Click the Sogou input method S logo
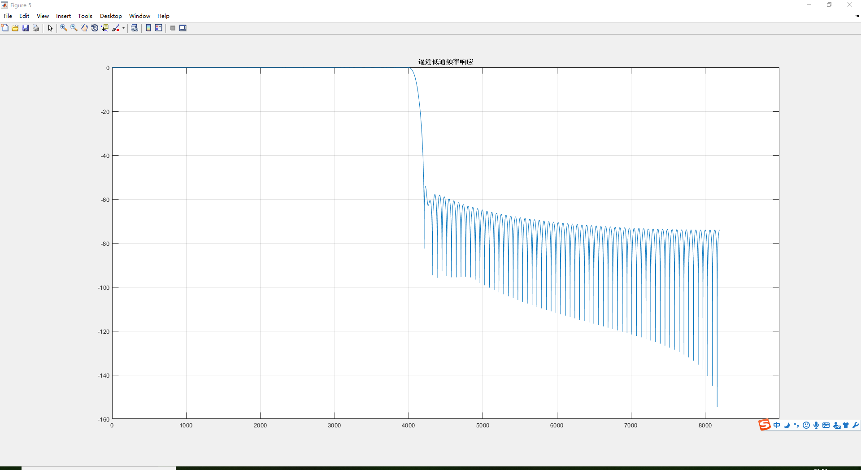 [765, 425]
